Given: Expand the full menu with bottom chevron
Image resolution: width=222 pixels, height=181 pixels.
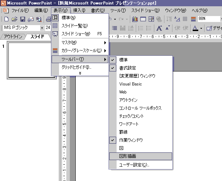Looking at the screenshot, I should point(80,73).
